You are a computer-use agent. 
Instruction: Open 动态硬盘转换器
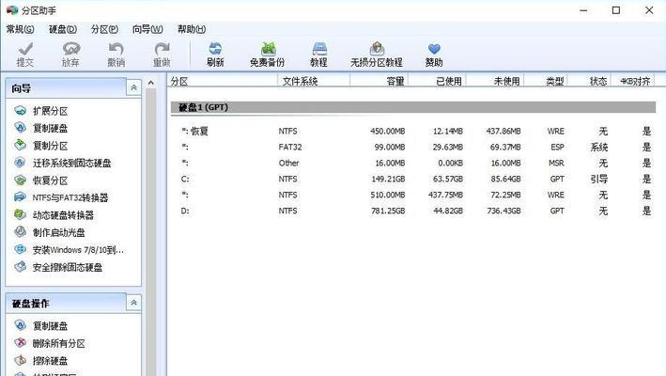tap(54, 215)
